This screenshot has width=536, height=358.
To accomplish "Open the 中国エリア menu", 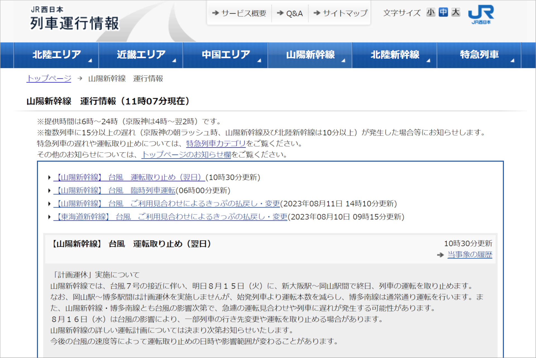I will tap(226, 55).
